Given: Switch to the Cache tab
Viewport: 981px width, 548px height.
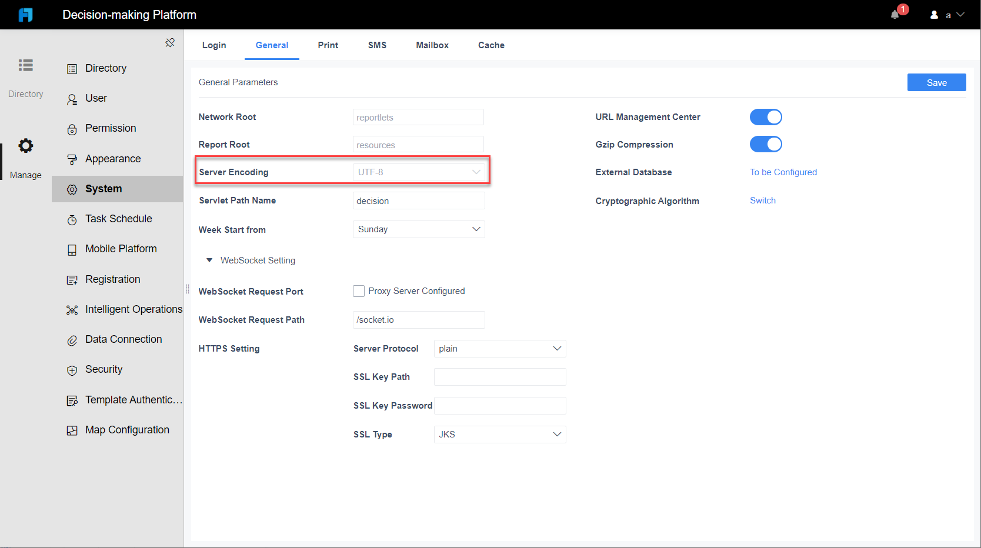Looking at the screenshot, I should (491, 45).
